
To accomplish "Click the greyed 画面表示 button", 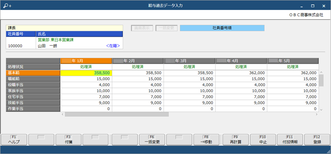I will coord(142,28).
